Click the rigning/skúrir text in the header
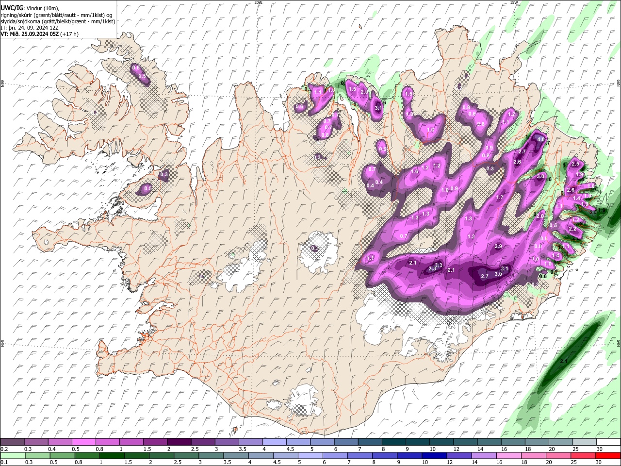Screen dimensions: 621x466 tap(16, 15)
